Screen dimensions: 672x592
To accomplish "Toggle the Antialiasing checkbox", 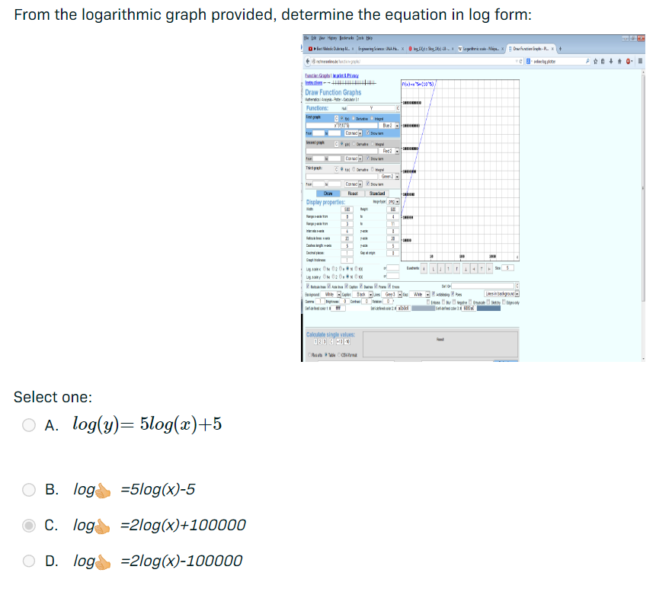I will 433,294.
